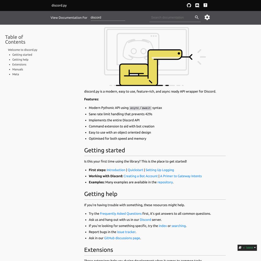Click the 'Getting started' section heading

coord(105,150)
